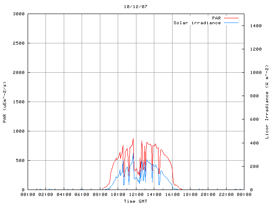Click the right axis value 600
This screenshot has height=204, width=272.
click(x=254, y=119)
